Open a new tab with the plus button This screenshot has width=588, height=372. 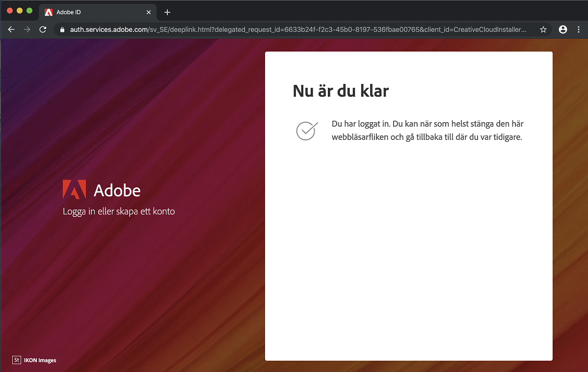pyautogui.click(x=167, y=12)
